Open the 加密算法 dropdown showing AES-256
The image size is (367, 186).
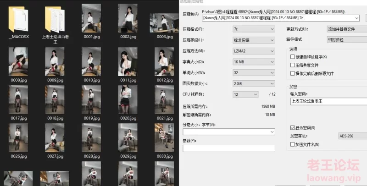(353, 136)
